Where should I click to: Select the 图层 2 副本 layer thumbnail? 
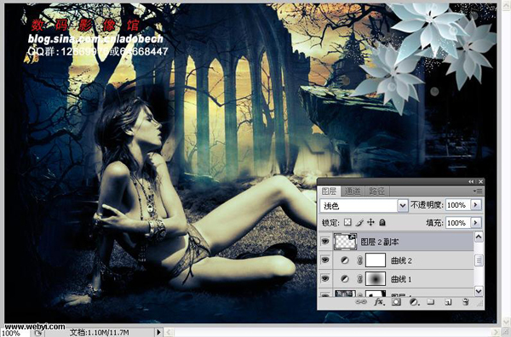(345, 242)
